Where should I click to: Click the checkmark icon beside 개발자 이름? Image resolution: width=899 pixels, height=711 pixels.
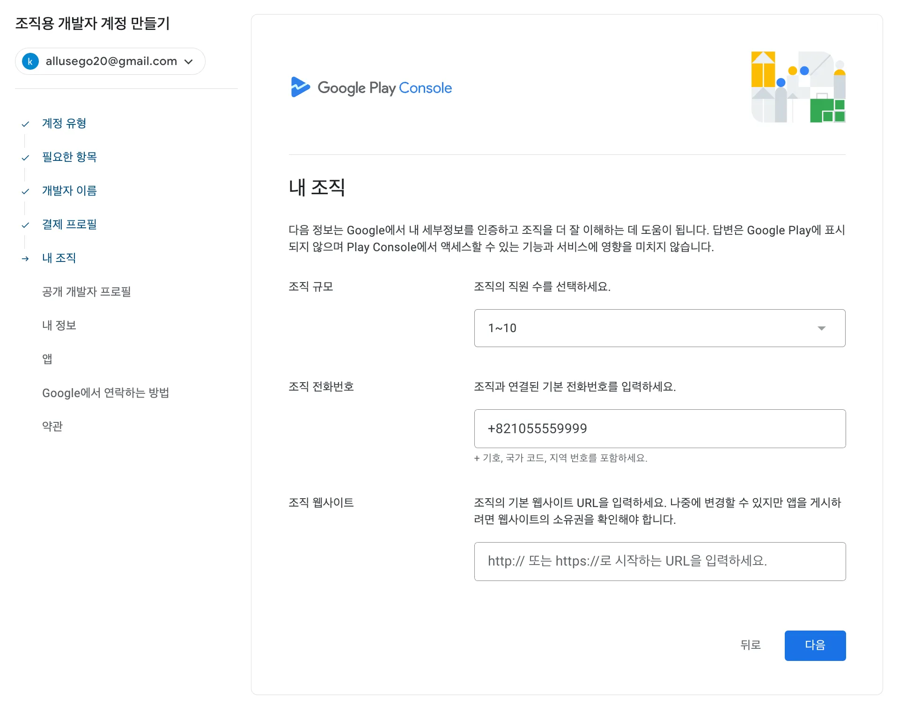25,191
